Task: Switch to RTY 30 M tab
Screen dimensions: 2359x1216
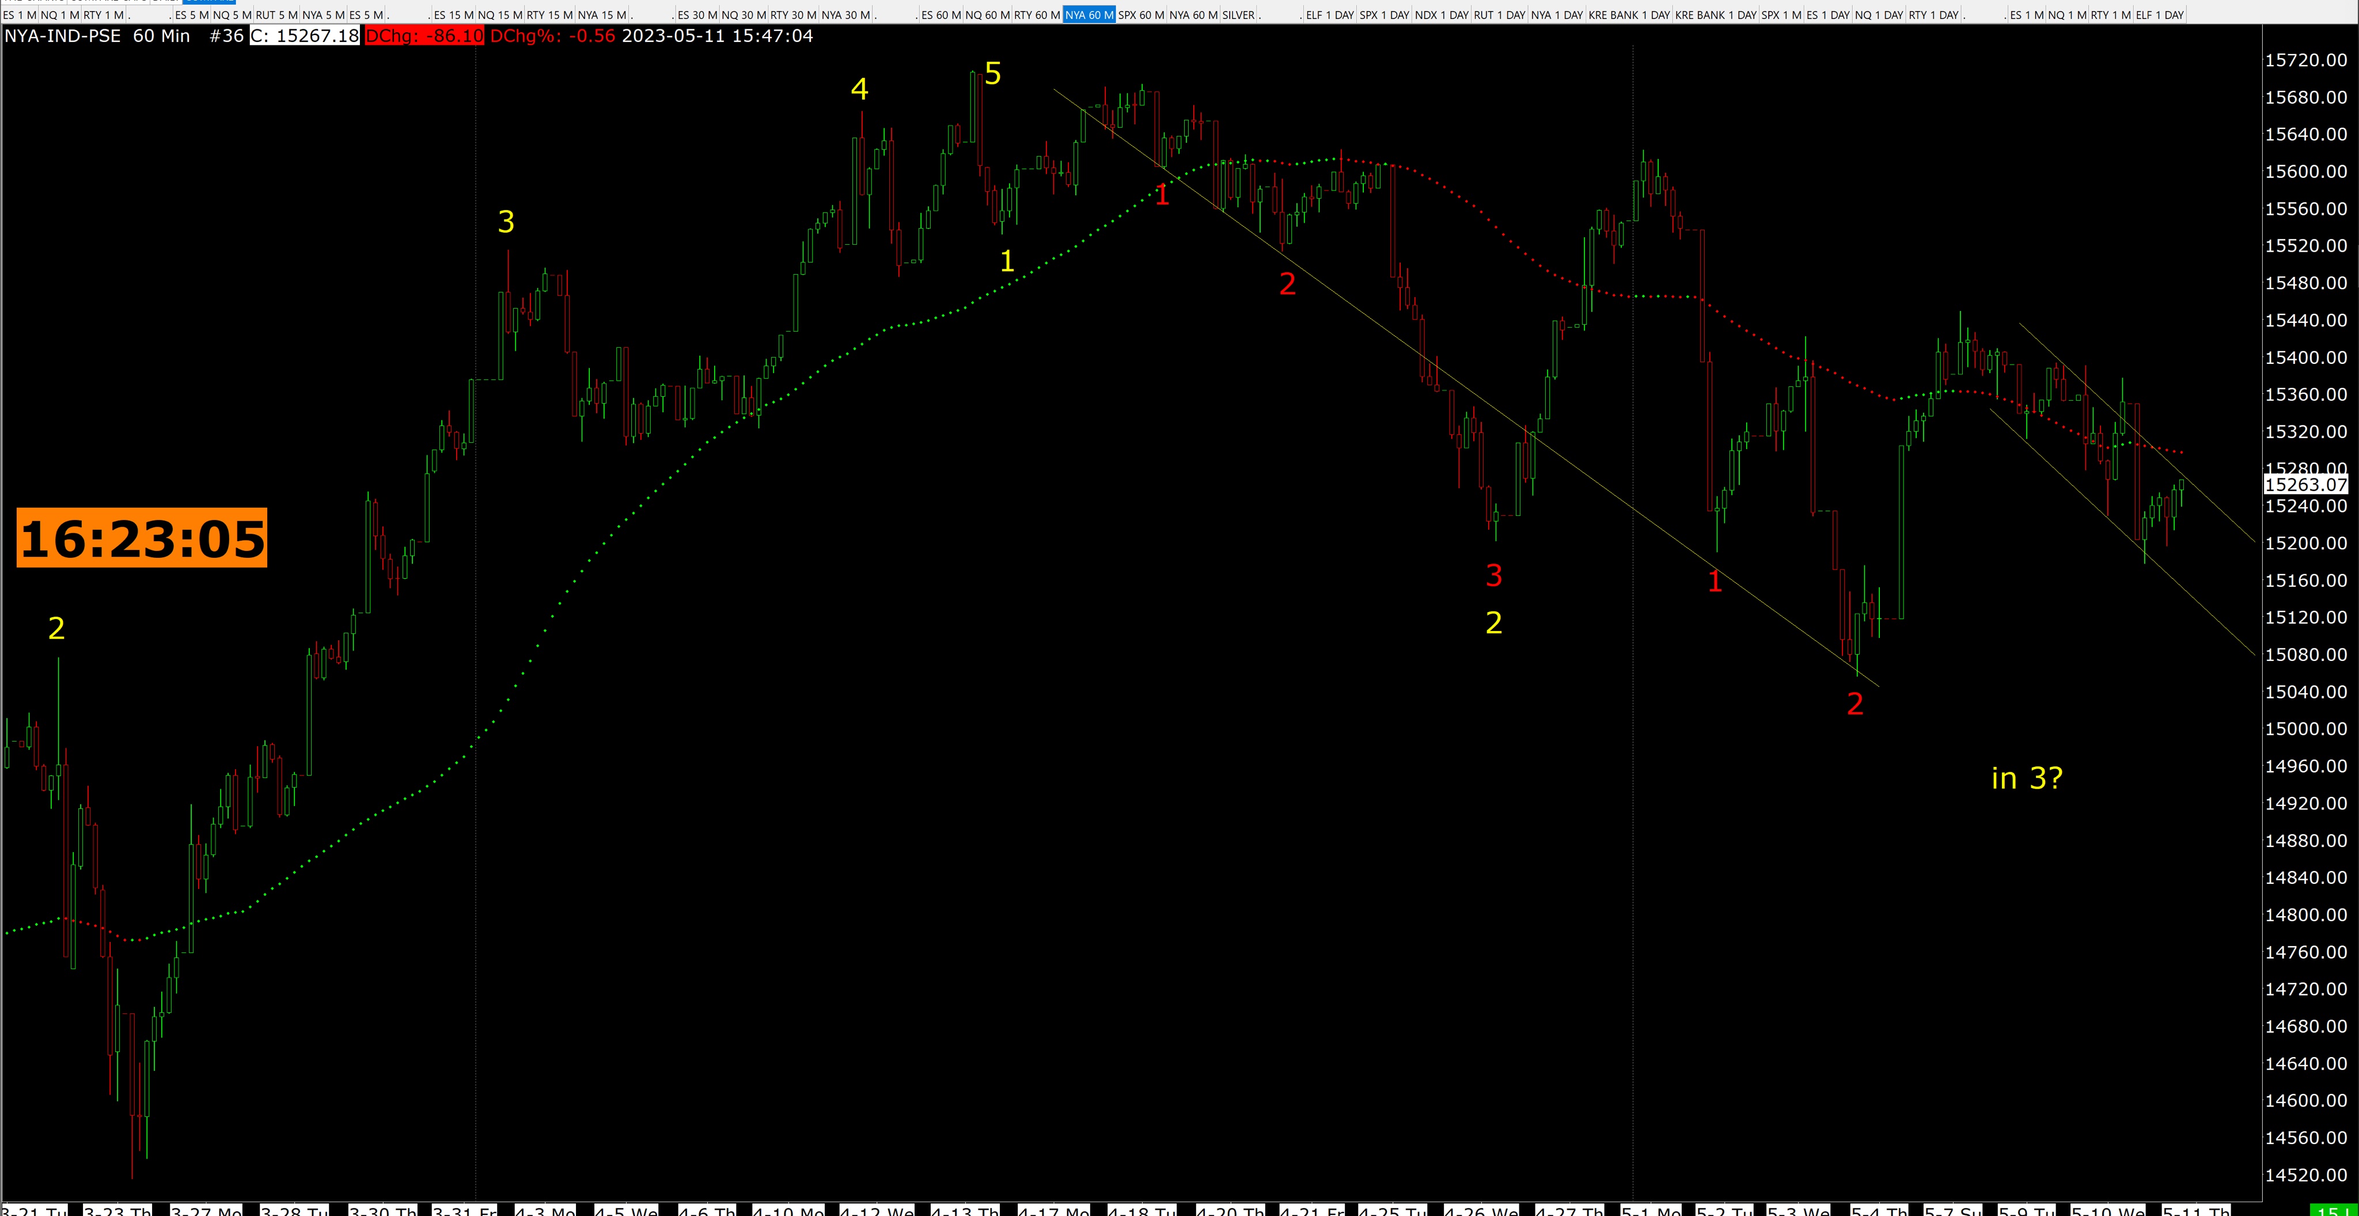Action: (793, 14)
